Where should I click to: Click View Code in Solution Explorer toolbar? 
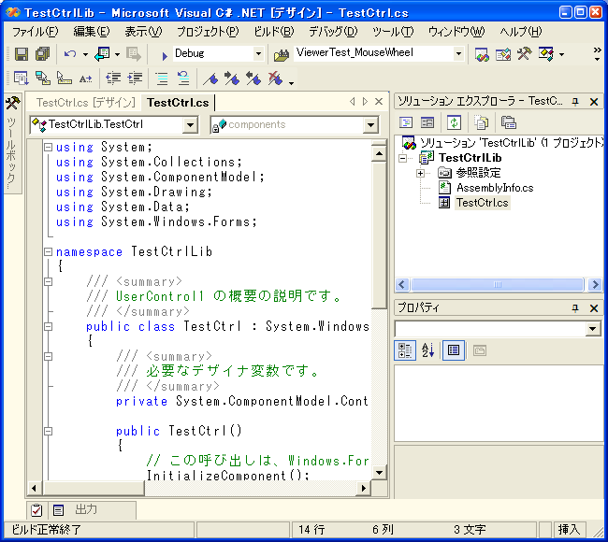[406, 122]
